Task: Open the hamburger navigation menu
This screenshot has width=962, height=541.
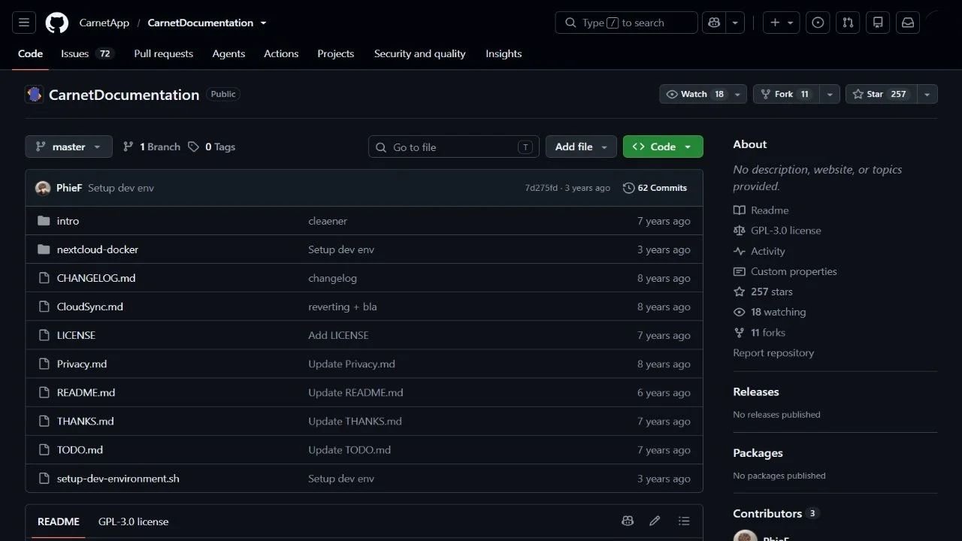Action: pyautogui.click(x=23, y=23)
